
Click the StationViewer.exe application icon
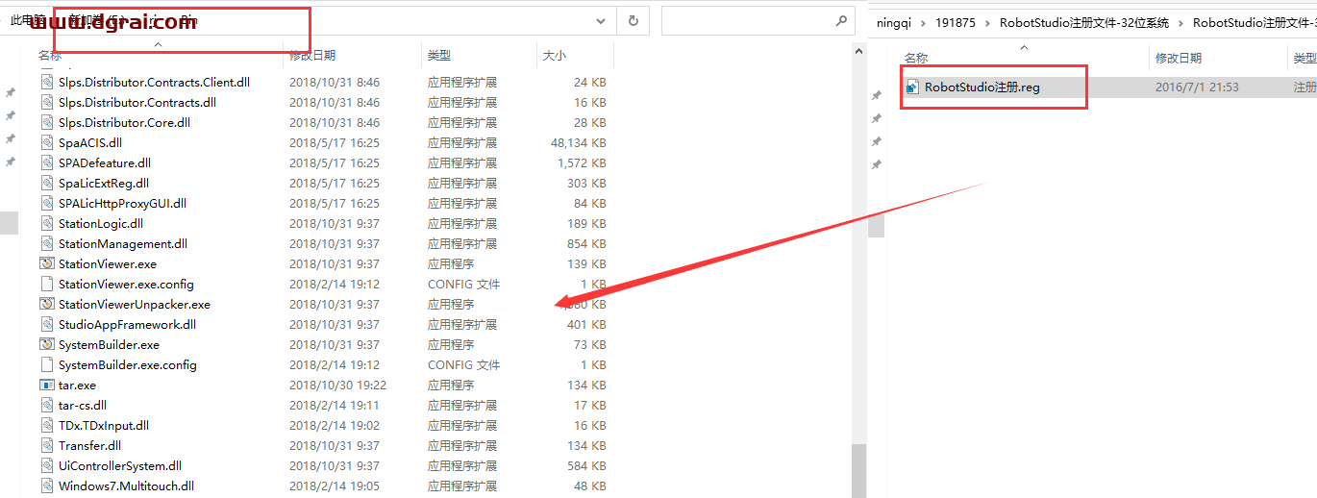(x=47, y=264)
